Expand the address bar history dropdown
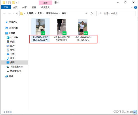The width and height of the screenshot is (138, 115). point(86,13)
